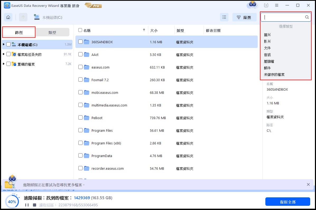Open the hamburger menu icon

click(277, 6)
